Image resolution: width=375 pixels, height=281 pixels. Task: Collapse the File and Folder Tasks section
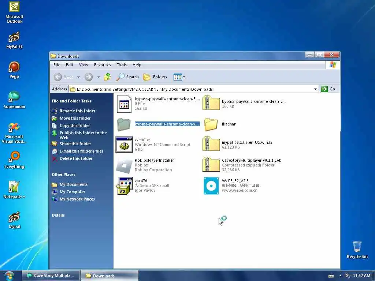coord(71,101)
